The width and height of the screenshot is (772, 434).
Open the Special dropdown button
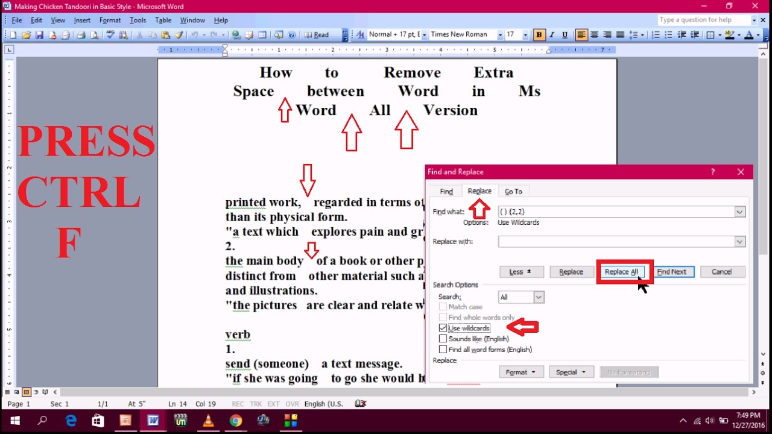(572, 373)
